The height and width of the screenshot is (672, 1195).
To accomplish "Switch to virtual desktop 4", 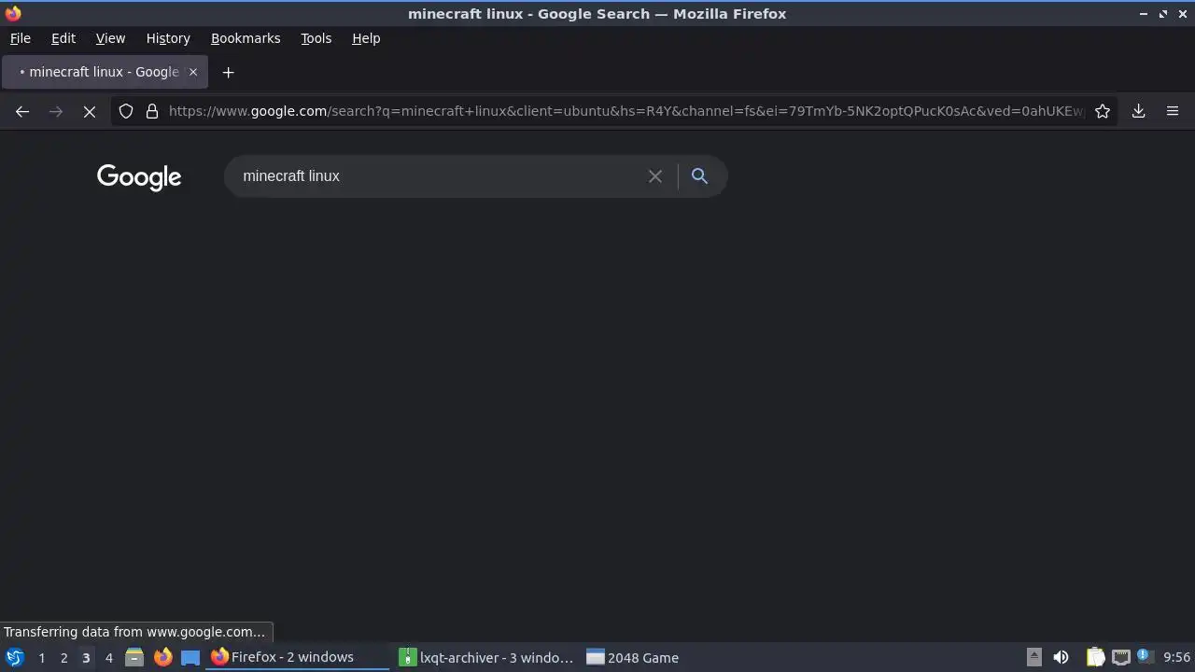I will pos(108,658).
